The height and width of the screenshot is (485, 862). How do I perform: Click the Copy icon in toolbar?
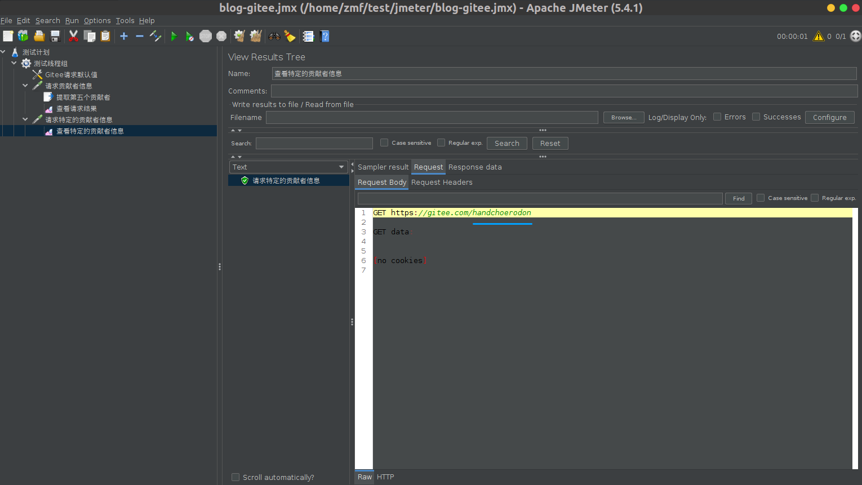[x=90, y=36]
